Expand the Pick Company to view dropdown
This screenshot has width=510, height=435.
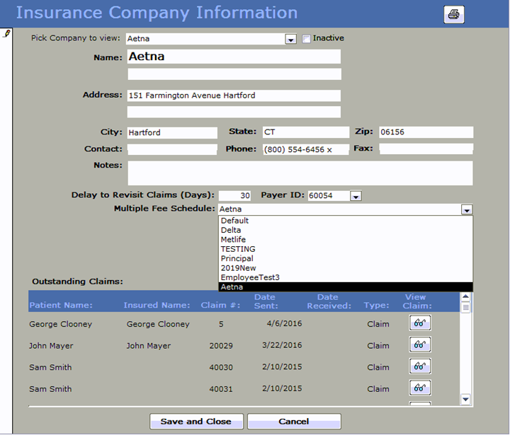290,39
